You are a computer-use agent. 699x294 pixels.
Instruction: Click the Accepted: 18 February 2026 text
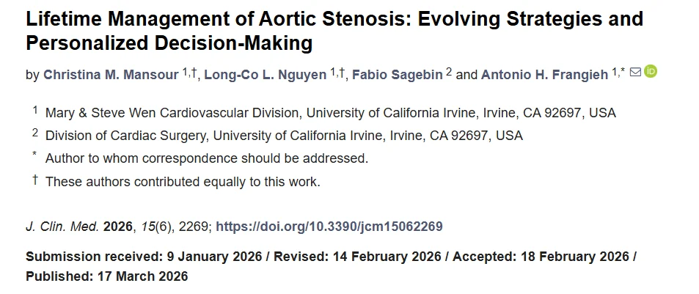coord(541,257)
